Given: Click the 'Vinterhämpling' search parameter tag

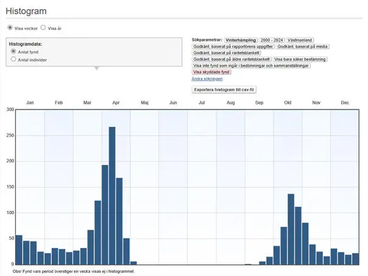Looking at the screenshot, I should [241, 40].
